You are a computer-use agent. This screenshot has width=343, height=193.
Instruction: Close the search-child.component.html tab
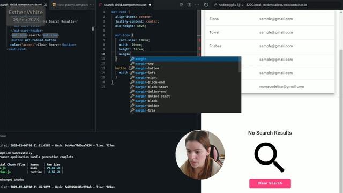[46, 5]
